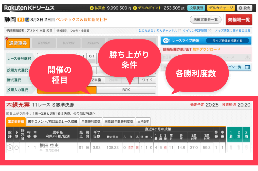This screenshot has height=171, width=258.
Task: Click the ライブ映像を視聴する button
Action: tap(227, 40)
